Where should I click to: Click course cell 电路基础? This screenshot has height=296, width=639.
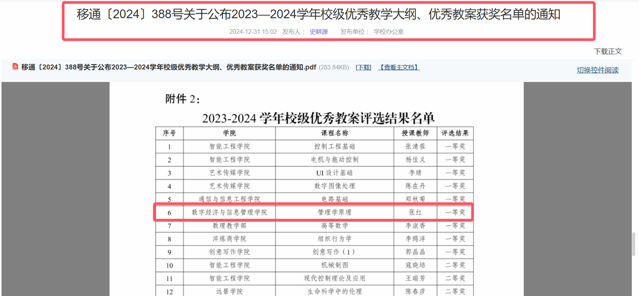pyautogui.click(x=335, y=199)
